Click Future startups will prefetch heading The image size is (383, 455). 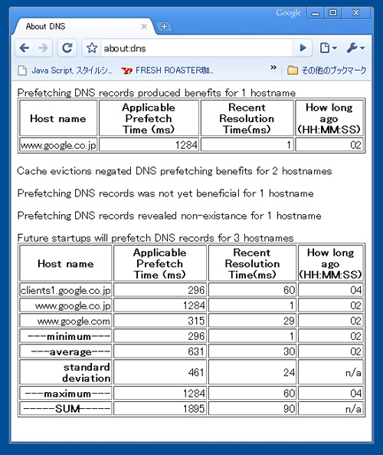click(155, 238)
